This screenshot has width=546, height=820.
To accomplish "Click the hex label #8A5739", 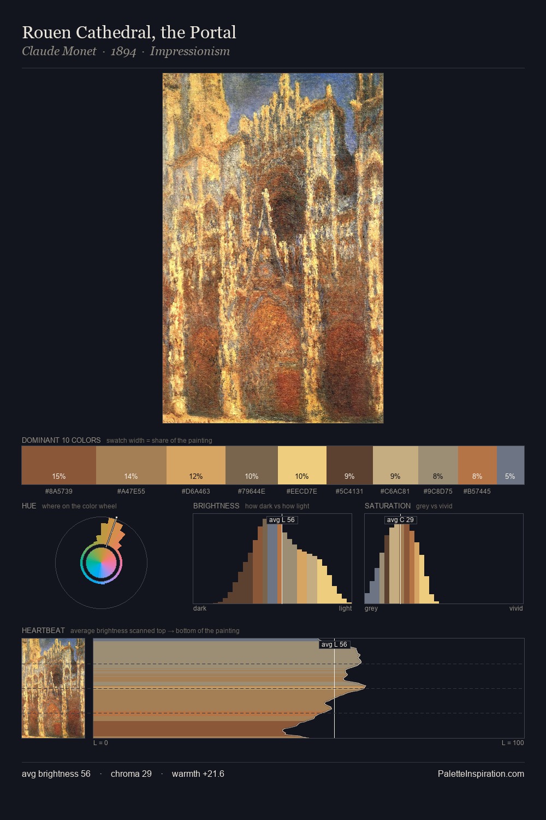I will [59, 491].
